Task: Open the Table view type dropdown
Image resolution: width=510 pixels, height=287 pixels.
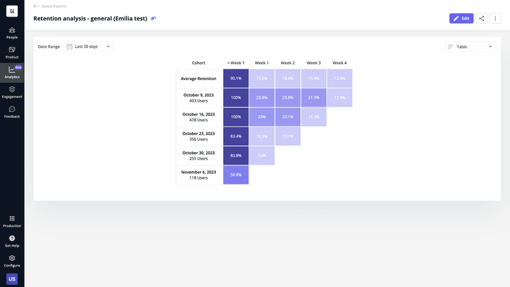Action: pos(470,46)
